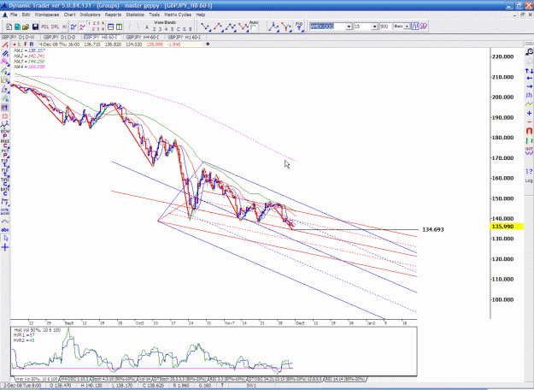The image size is (534, 390).
Task: Click the red magnet icon on the right toolbar
Action: pyautogui.click(x=529, y=131)
